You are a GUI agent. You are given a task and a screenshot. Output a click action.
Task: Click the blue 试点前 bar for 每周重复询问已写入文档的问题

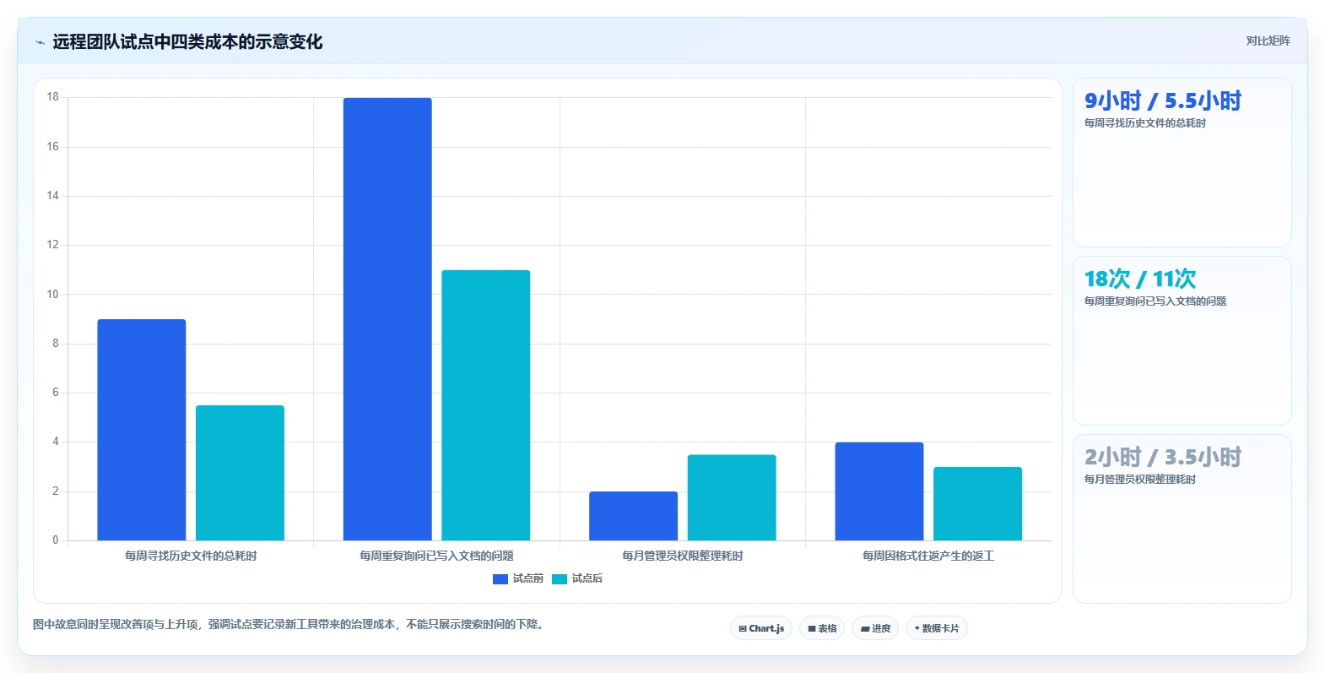pyautogui.click(x=387, y=319)
